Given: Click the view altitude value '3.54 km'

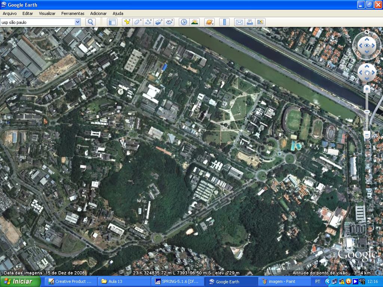Looking at the screenshot, I should (362, 273).
